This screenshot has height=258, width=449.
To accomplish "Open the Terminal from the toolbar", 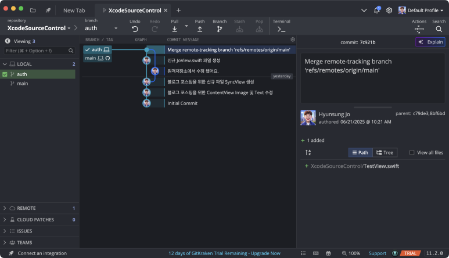I will pos(281,29).
